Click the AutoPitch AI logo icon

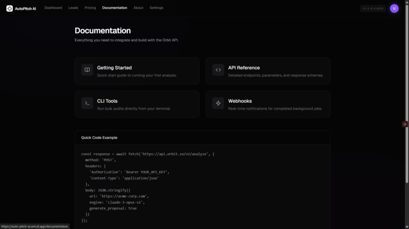(x=10, y=9)
